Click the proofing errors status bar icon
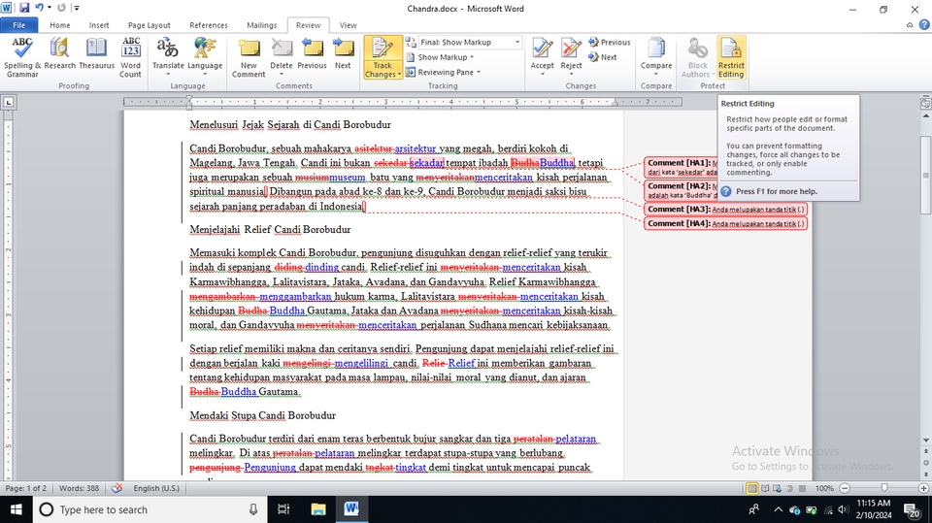This screenshot has height=523, width=932. tap(117, 488)
